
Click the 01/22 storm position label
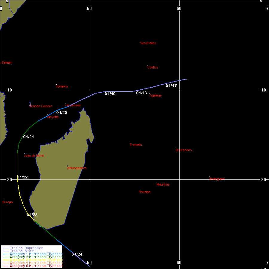click(x=22, y=177)
